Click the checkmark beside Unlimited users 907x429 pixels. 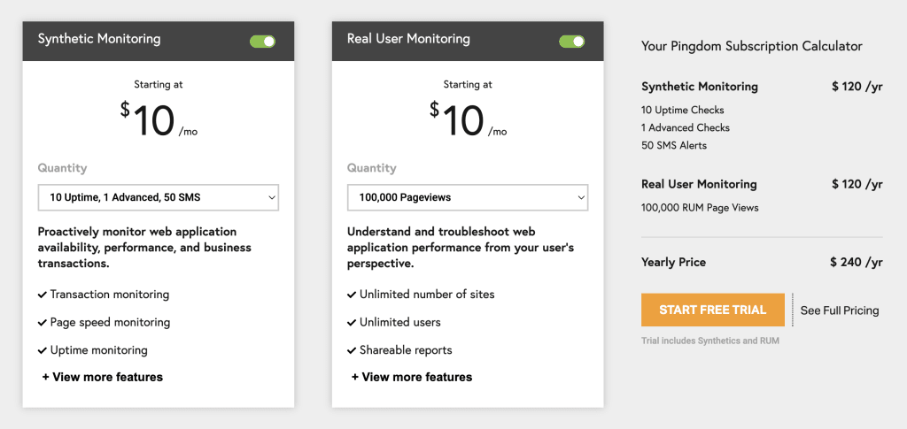tap(352, 323)
